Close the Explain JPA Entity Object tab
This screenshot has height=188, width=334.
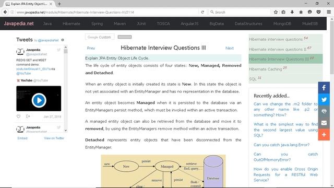[51, 4]
